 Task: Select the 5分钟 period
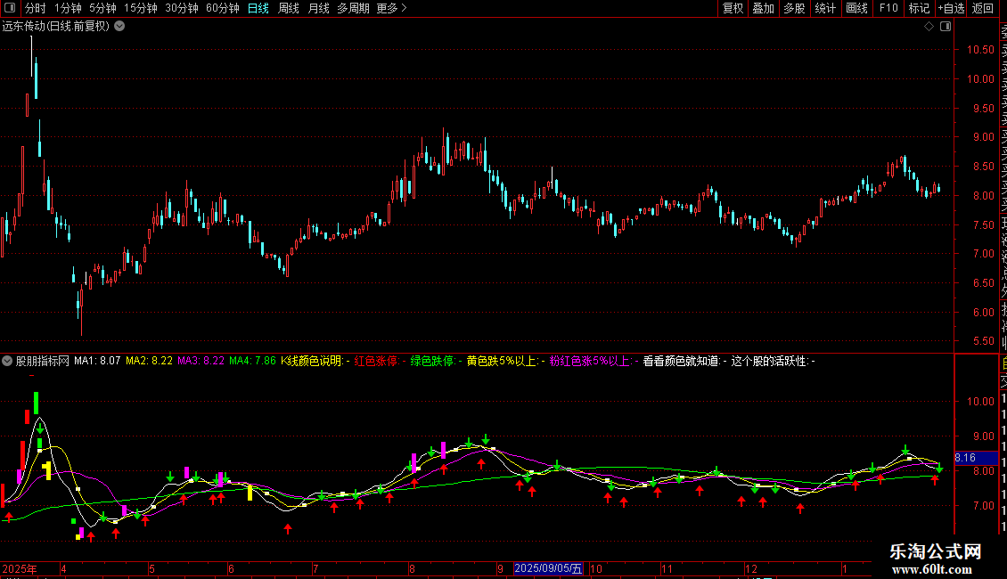tap(102, 8)
